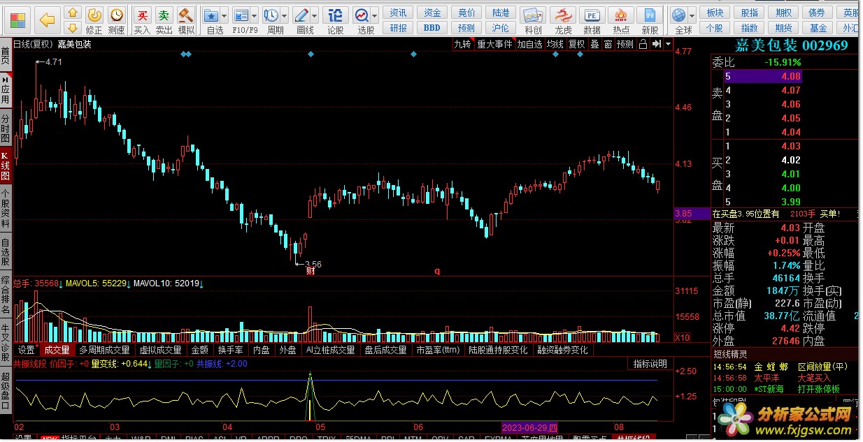Click the up arrow page button
863x442 pixels.
click(x=73, y=13)
